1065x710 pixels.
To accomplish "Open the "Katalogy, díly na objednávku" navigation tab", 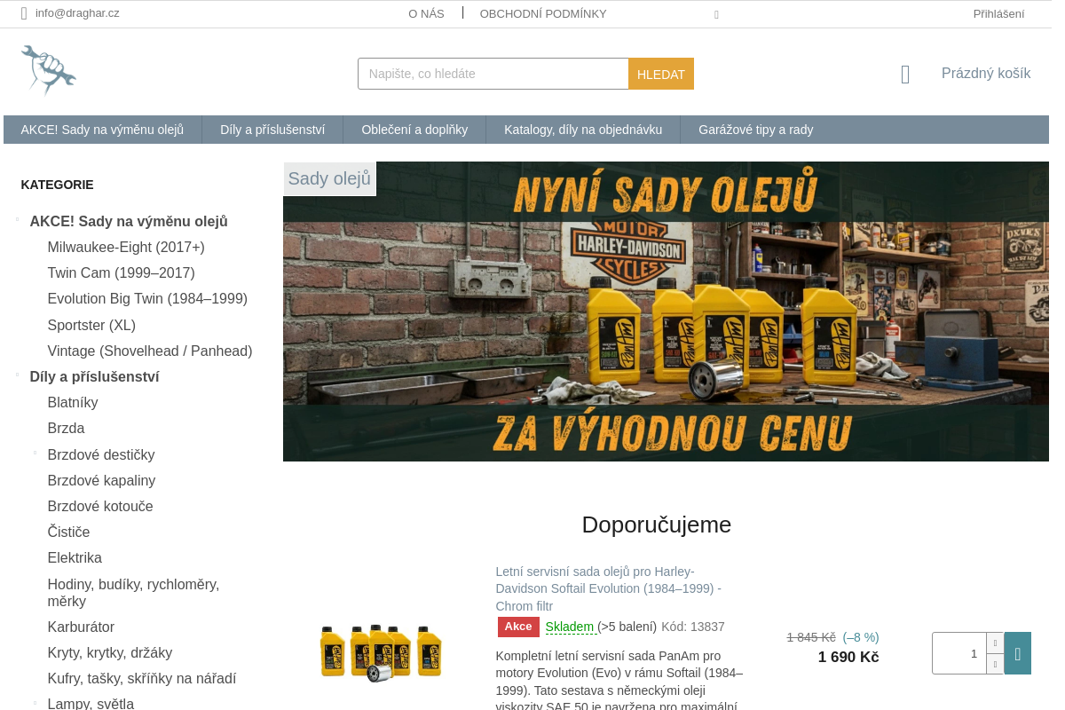I will (583, 129).
